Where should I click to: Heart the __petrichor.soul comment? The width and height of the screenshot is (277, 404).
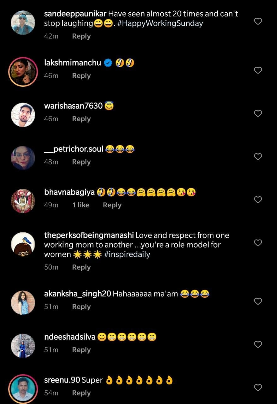258,157
